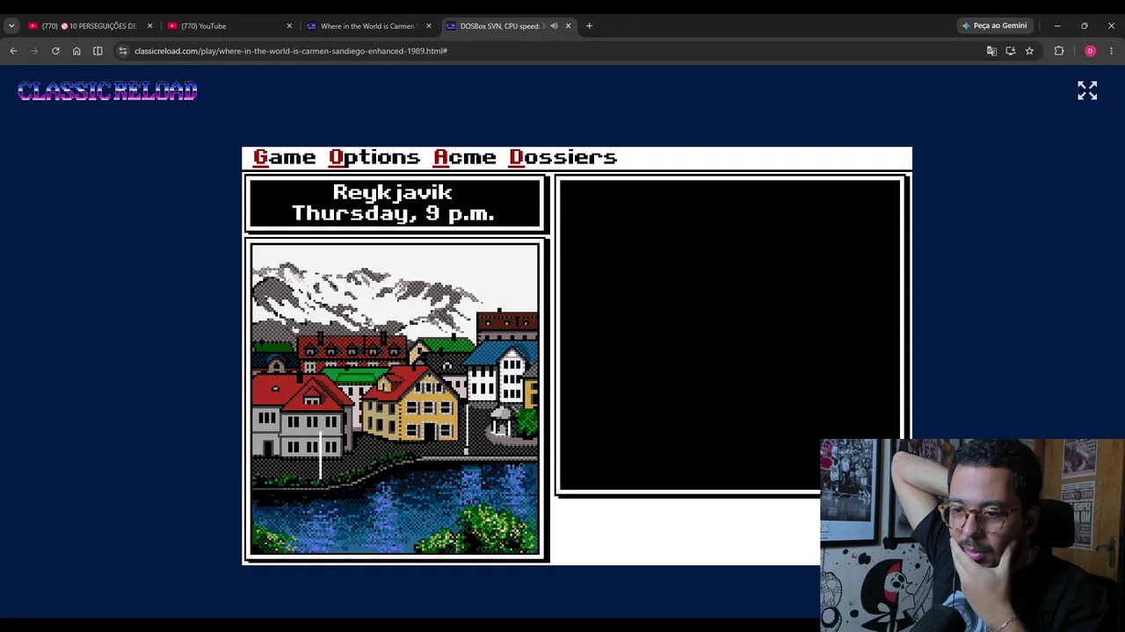Focus the classicreload.com address bar
Image resolution: width=1125 pixels, height=632 pixels.
(554, 51)
